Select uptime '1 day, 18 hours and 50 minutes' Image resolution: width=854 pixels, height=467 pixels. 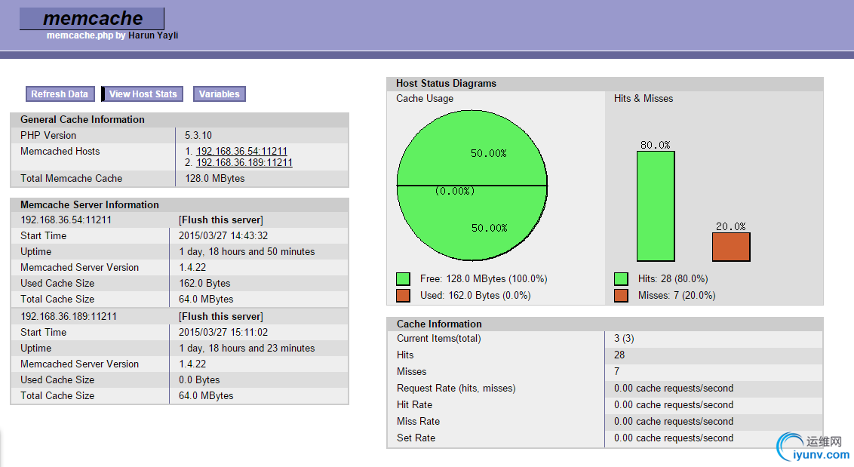[247, 251]
